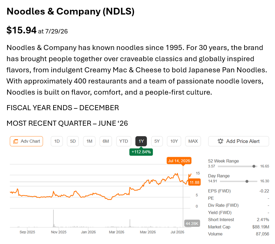Open the Adv Chart button
The image size is (275, 244).
[x=26, y=141]
